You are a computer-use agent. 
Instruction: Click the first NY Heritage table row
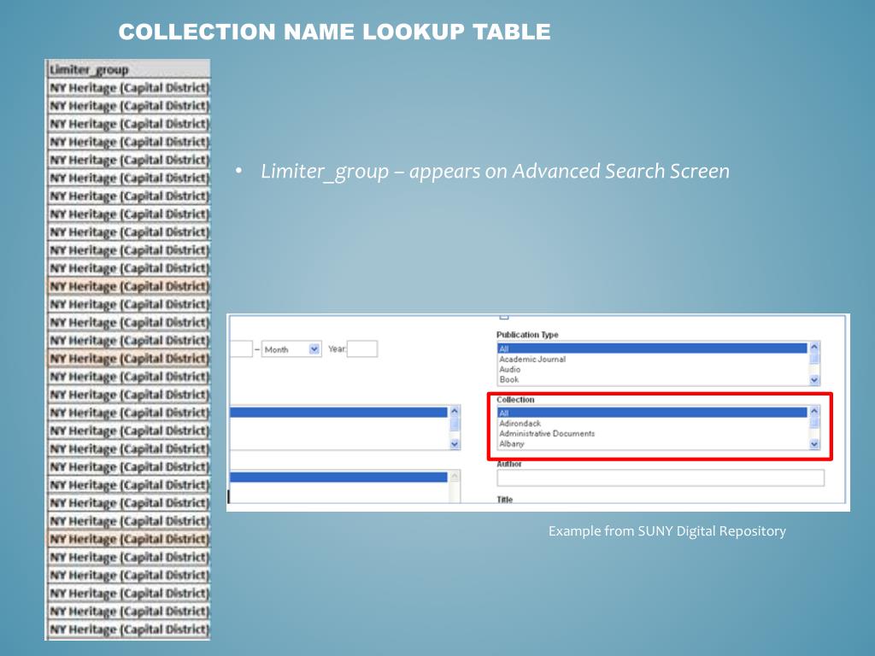[x=128, y=87]
